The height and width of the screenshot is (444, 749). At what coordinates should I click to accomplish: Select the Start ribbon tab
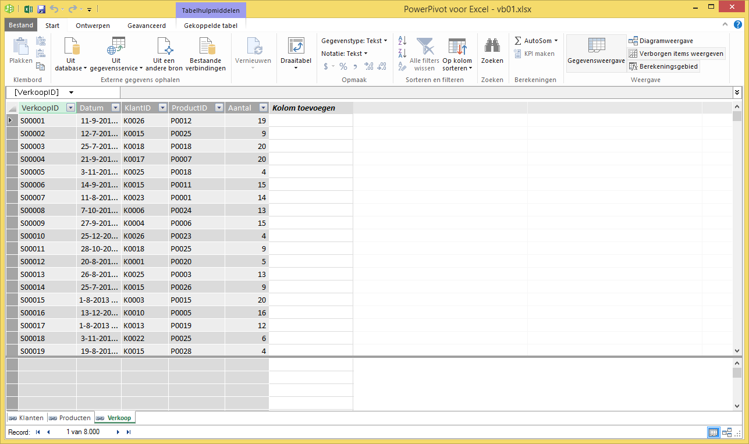tap(52, 26)
